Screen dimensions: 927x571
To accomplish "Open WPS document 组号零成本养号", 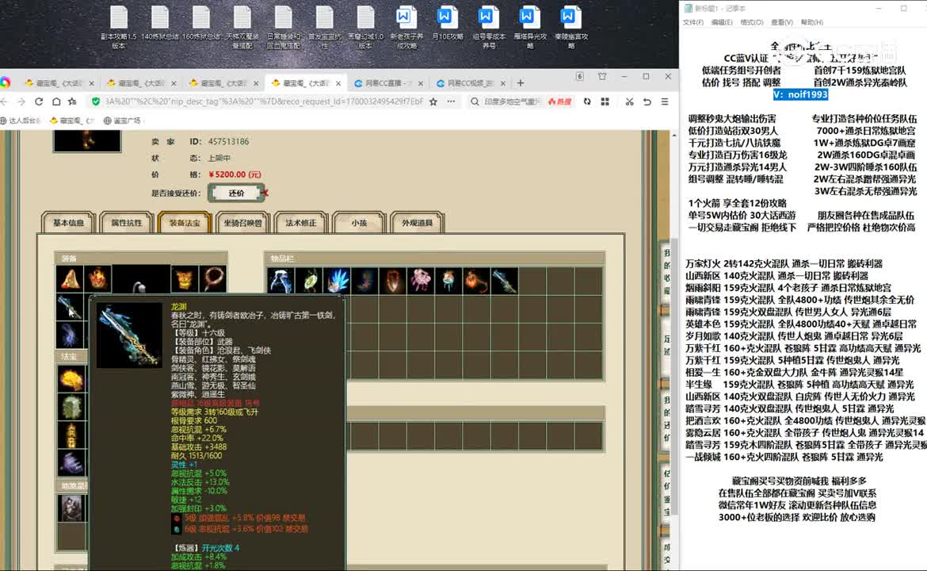I will 488,27.
